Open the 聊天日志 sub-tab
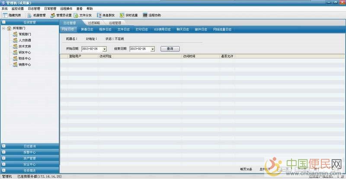 tap(183, 29)
